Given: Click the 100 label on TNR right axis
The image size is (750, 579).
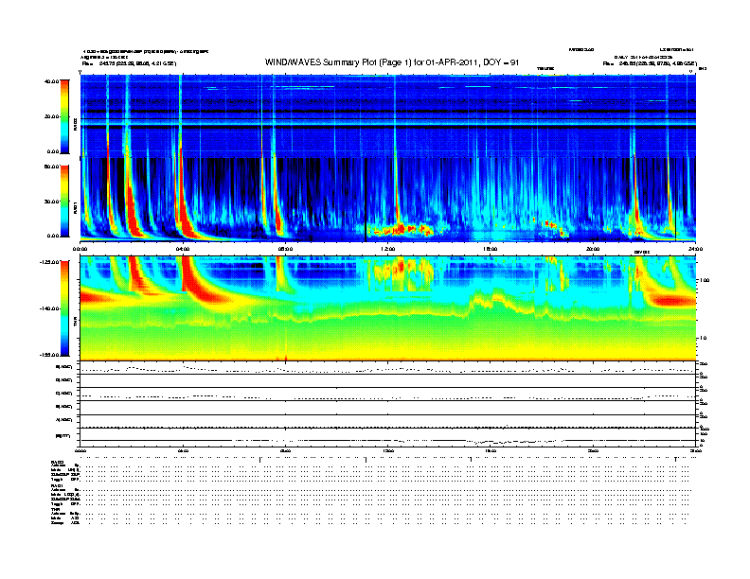Looking at the screenshot, I should pos(704,280).
